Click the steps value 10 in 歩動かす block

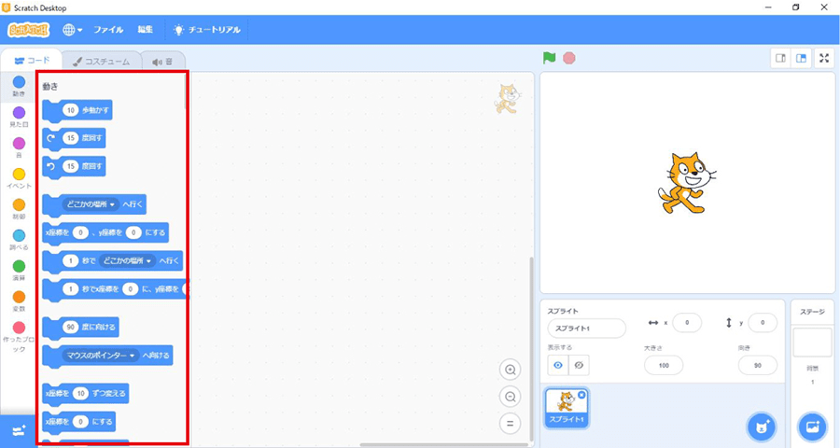pyautogui.click(x=71, y=110)
